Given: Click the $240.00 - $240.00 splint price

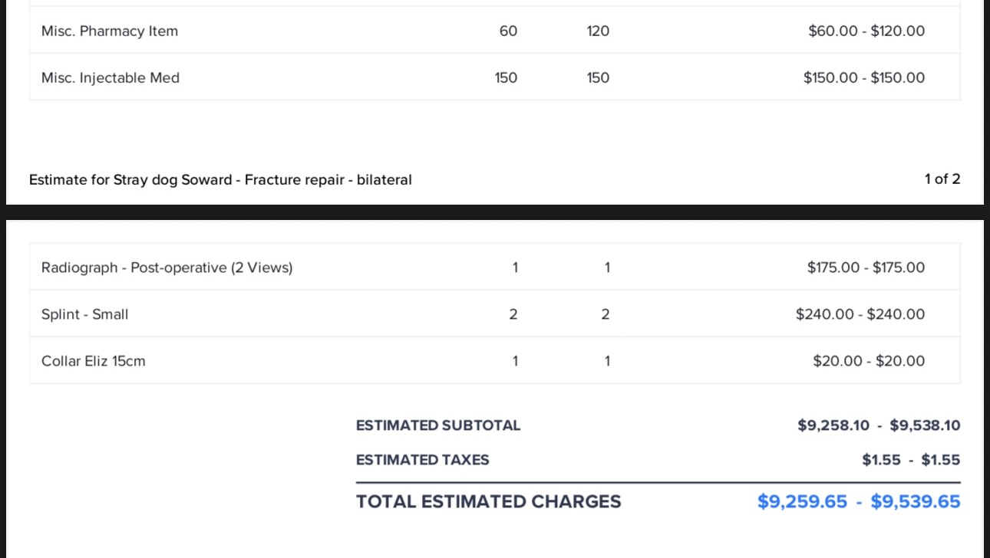Looking at the screenshot, I should point(860,314).
